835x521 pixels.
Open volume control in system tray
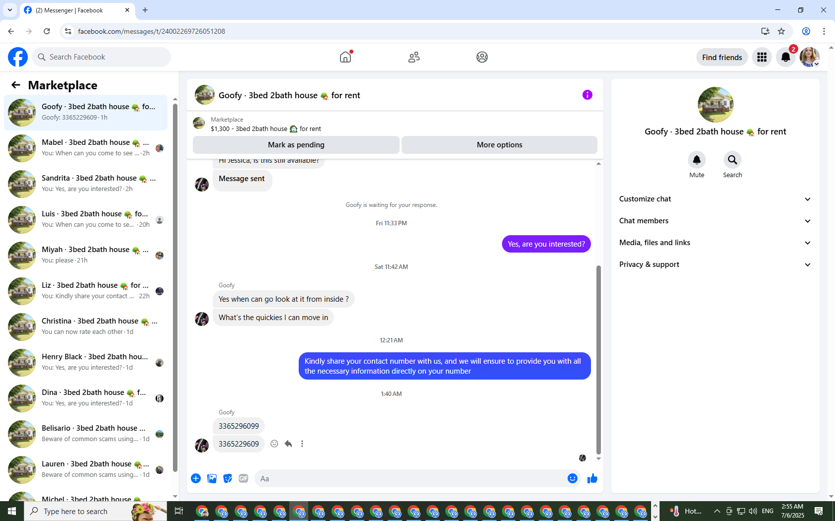pos(753,511)
